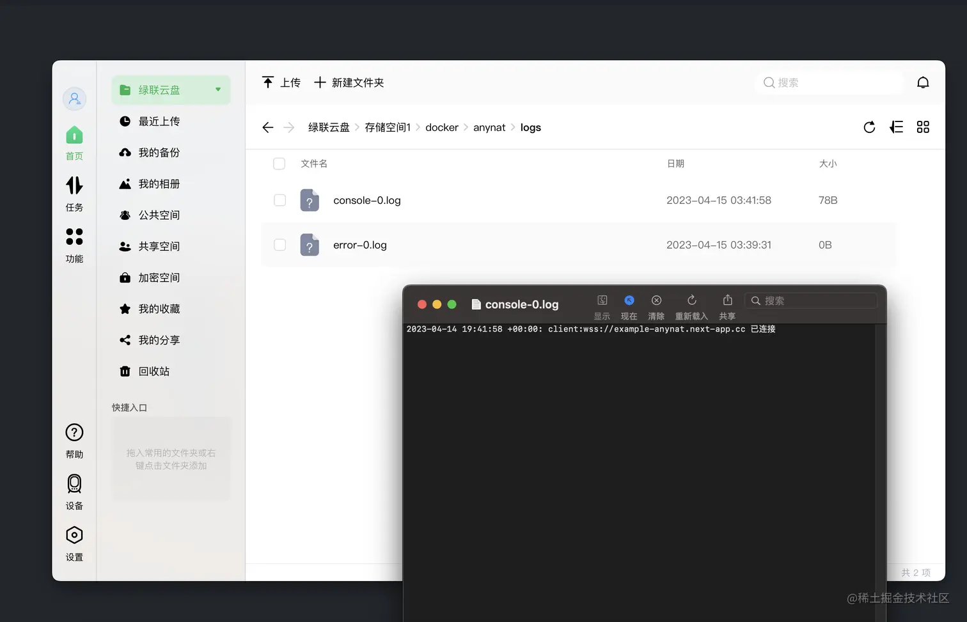Go to 绿联云盘 breadcrumb
This screenshot has width=967, height=622.
coord(329,127)
